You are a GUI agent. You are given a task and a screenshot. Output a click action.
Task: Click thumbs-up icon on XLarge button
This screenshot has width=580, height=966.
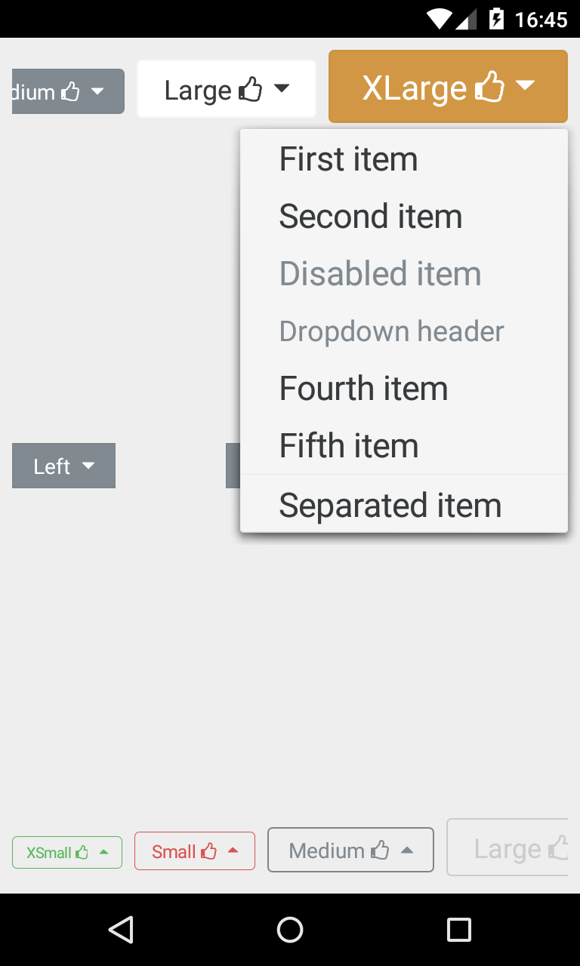tap(489, 87)
